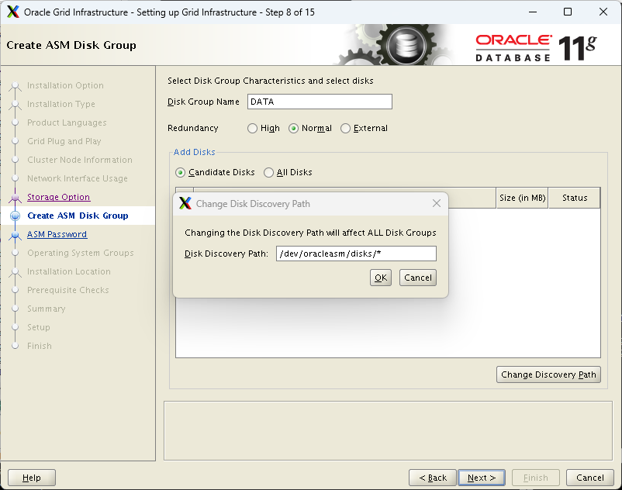Open the Storage Option step link
The height and width of the screenshot is (490, 622).
tap(59, 197)
